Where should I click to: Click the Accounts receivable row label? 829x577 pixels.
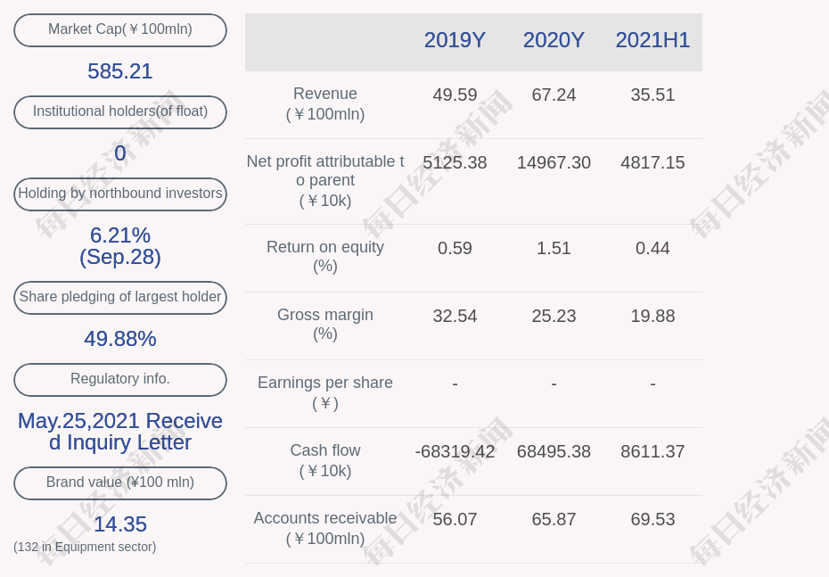coord(325,528)
